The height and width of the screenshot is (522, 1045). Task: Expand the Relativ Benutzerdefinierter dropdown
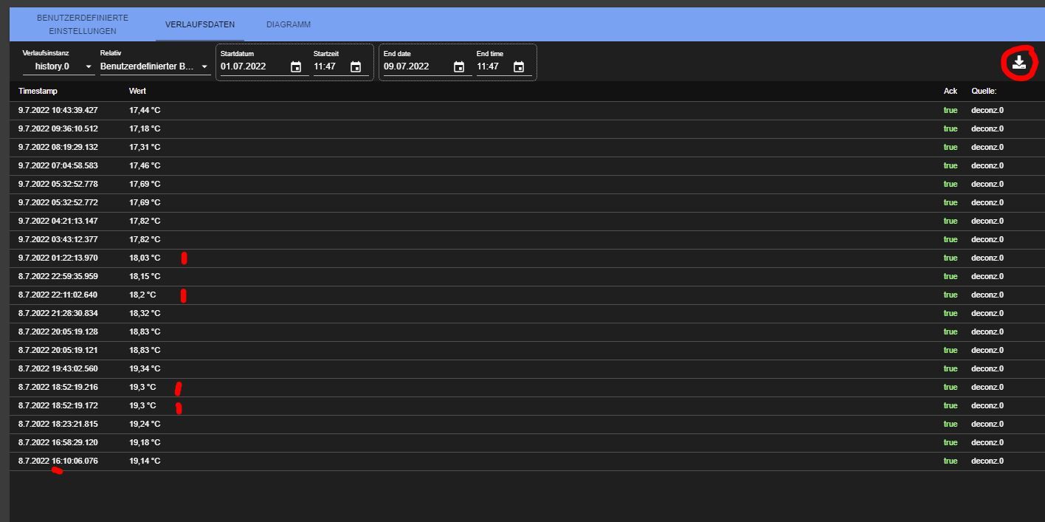(155, 66)
